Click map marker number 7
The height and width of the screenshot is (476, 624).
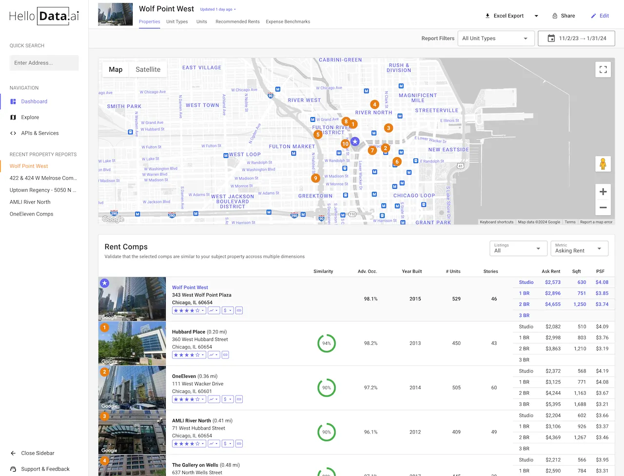(x=372, y=150)
